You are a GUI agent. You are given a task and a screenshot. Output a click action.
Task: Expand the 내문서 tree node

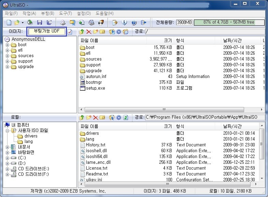[7, 147]
